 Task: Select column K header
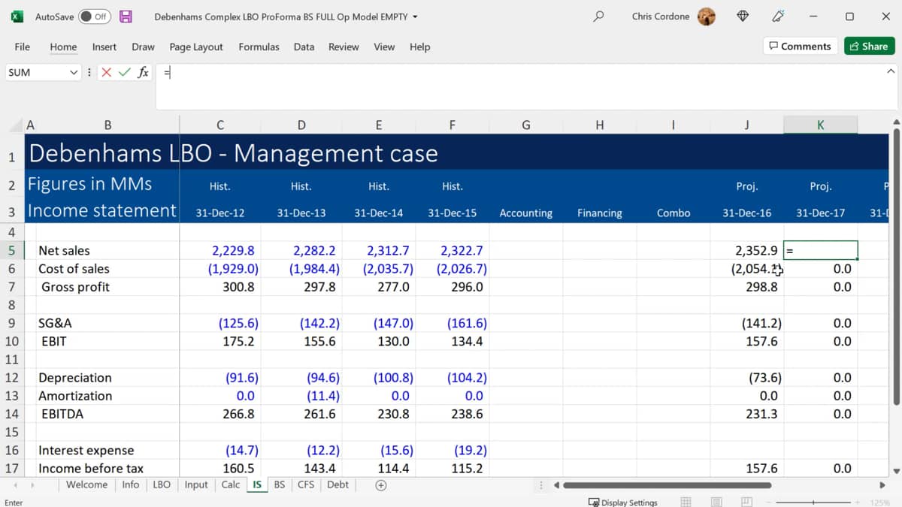[x=820, y=125]
